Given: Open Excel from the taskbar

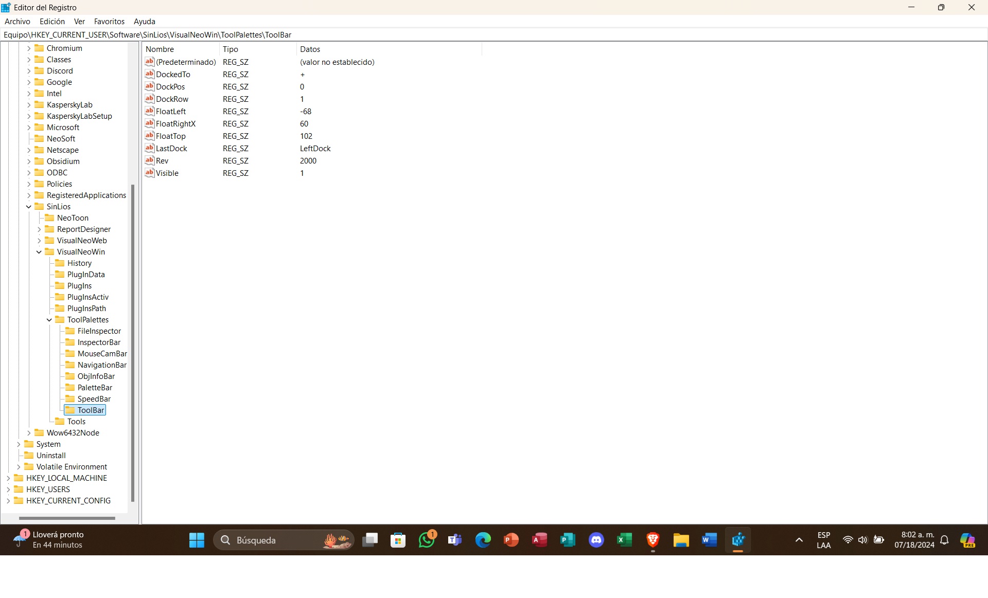Looking at the screenshot, I should [625, 540].
